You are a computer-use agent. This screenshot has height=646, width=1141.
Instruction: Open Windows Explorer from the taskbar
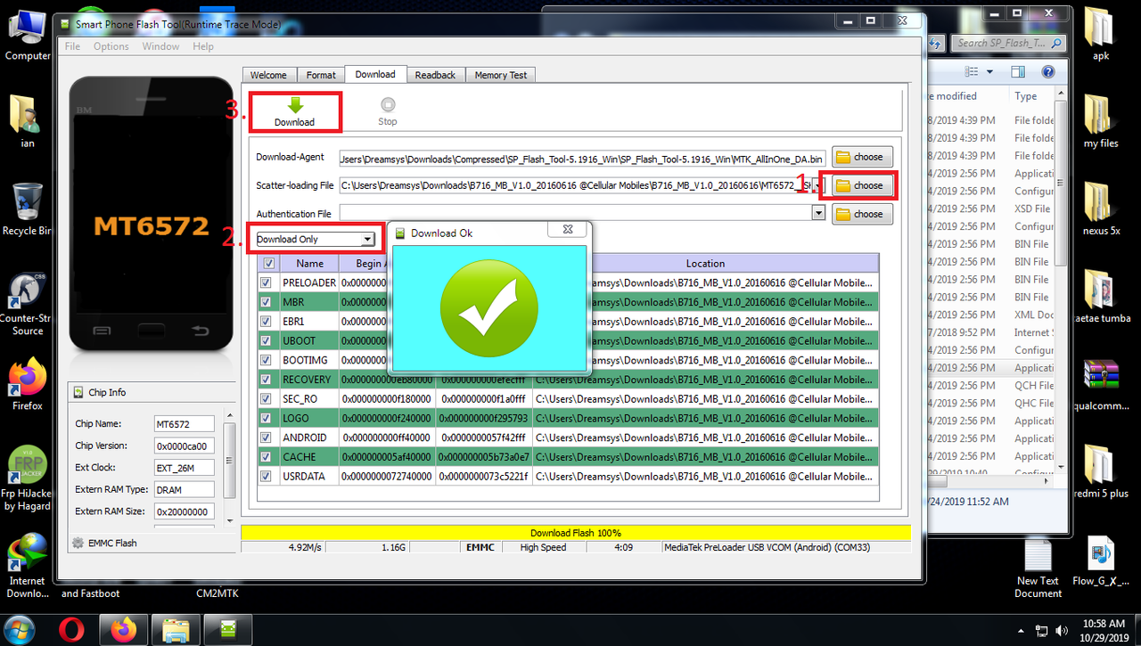coord(177,630)
